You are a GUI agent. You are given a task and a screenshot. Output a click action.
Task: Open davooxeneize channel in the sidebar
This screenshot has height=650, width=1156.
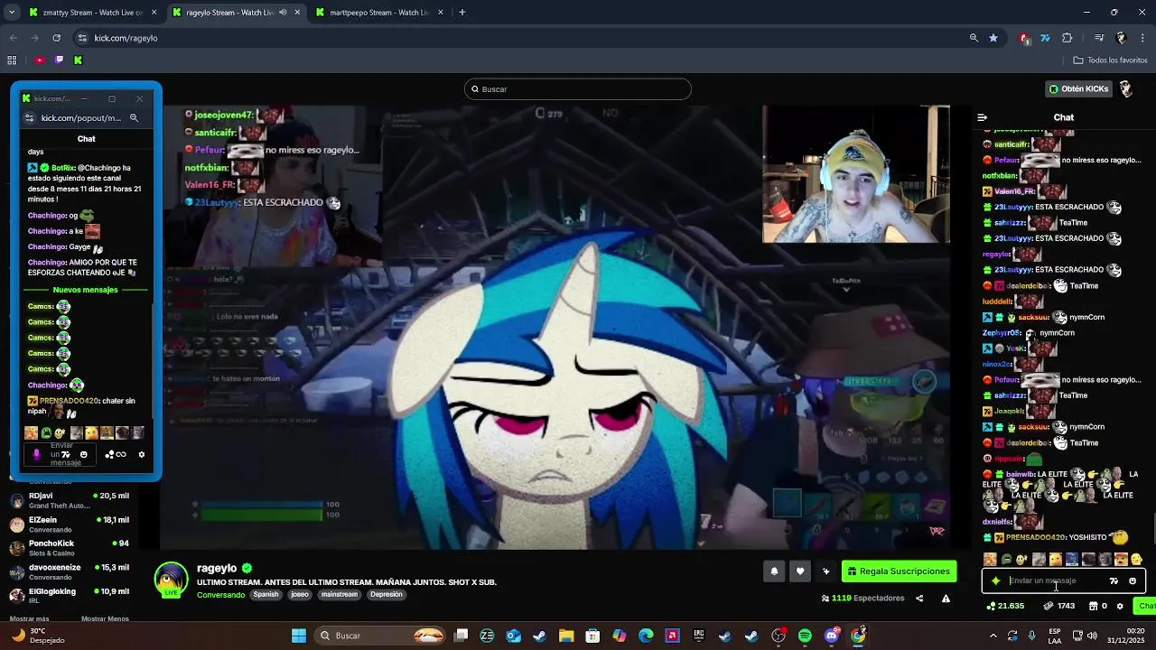pyautogui.click(x=70, y=572)
